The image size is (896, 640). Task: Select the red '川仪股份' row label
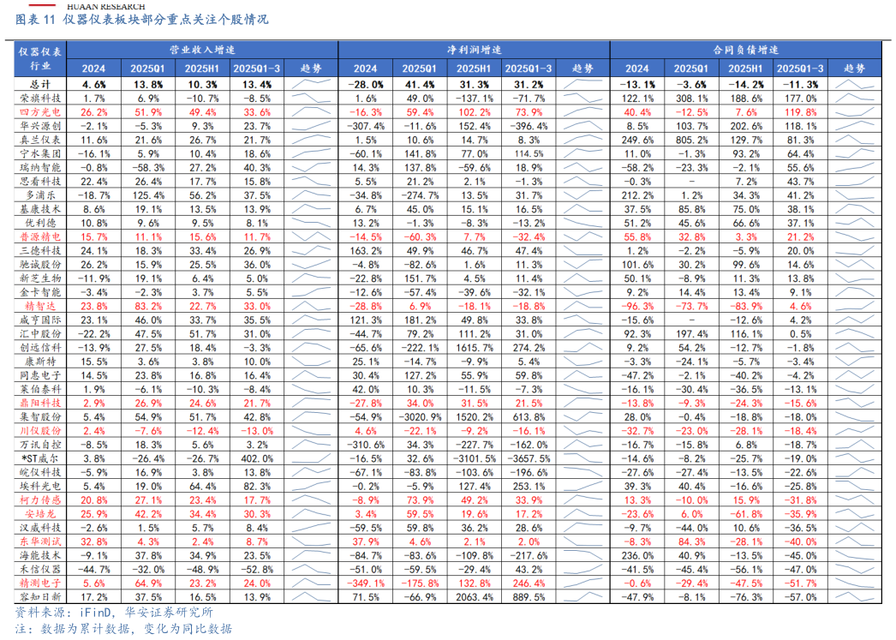coord(40,431)
